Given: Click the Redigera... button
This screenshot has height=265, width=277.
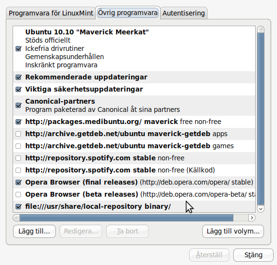Looking at the screenshot, I should pos(81,231).
